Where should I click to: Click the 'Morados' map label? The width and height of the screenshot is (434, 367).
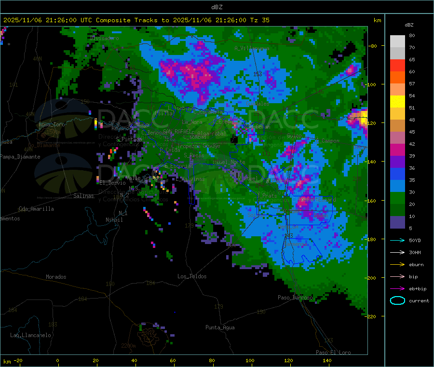pyautogui.click(x=56, y=277)
